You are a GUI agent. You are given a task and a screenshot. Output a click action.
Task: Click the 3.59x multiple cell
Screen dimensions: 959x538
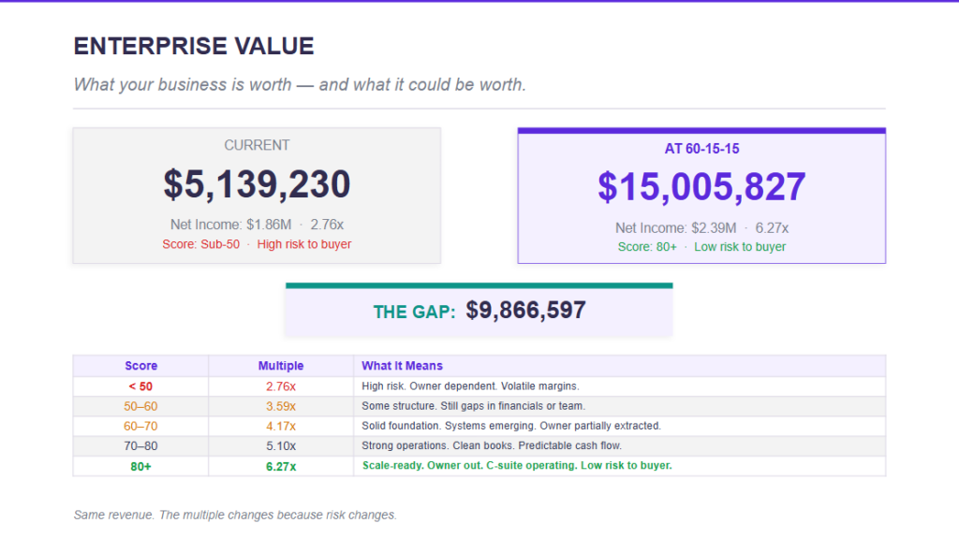point(281,406)
